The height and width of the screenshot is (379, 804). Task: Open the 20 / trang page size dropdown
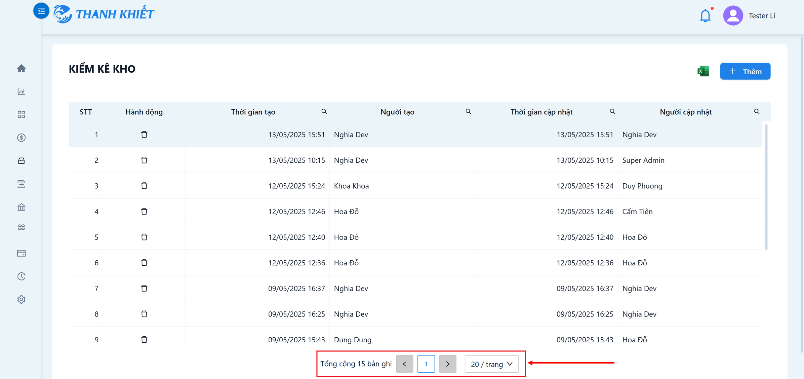point(491,364)
